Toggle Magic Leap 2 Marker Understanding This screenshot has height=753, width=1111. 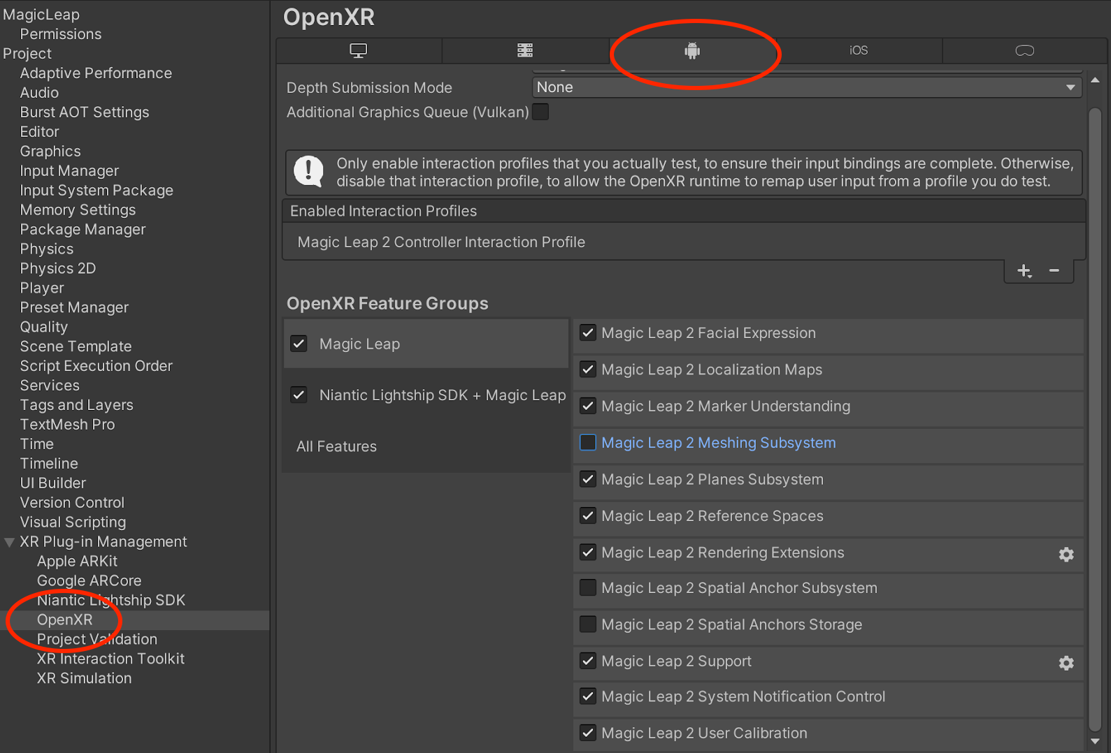pos(588,406)
